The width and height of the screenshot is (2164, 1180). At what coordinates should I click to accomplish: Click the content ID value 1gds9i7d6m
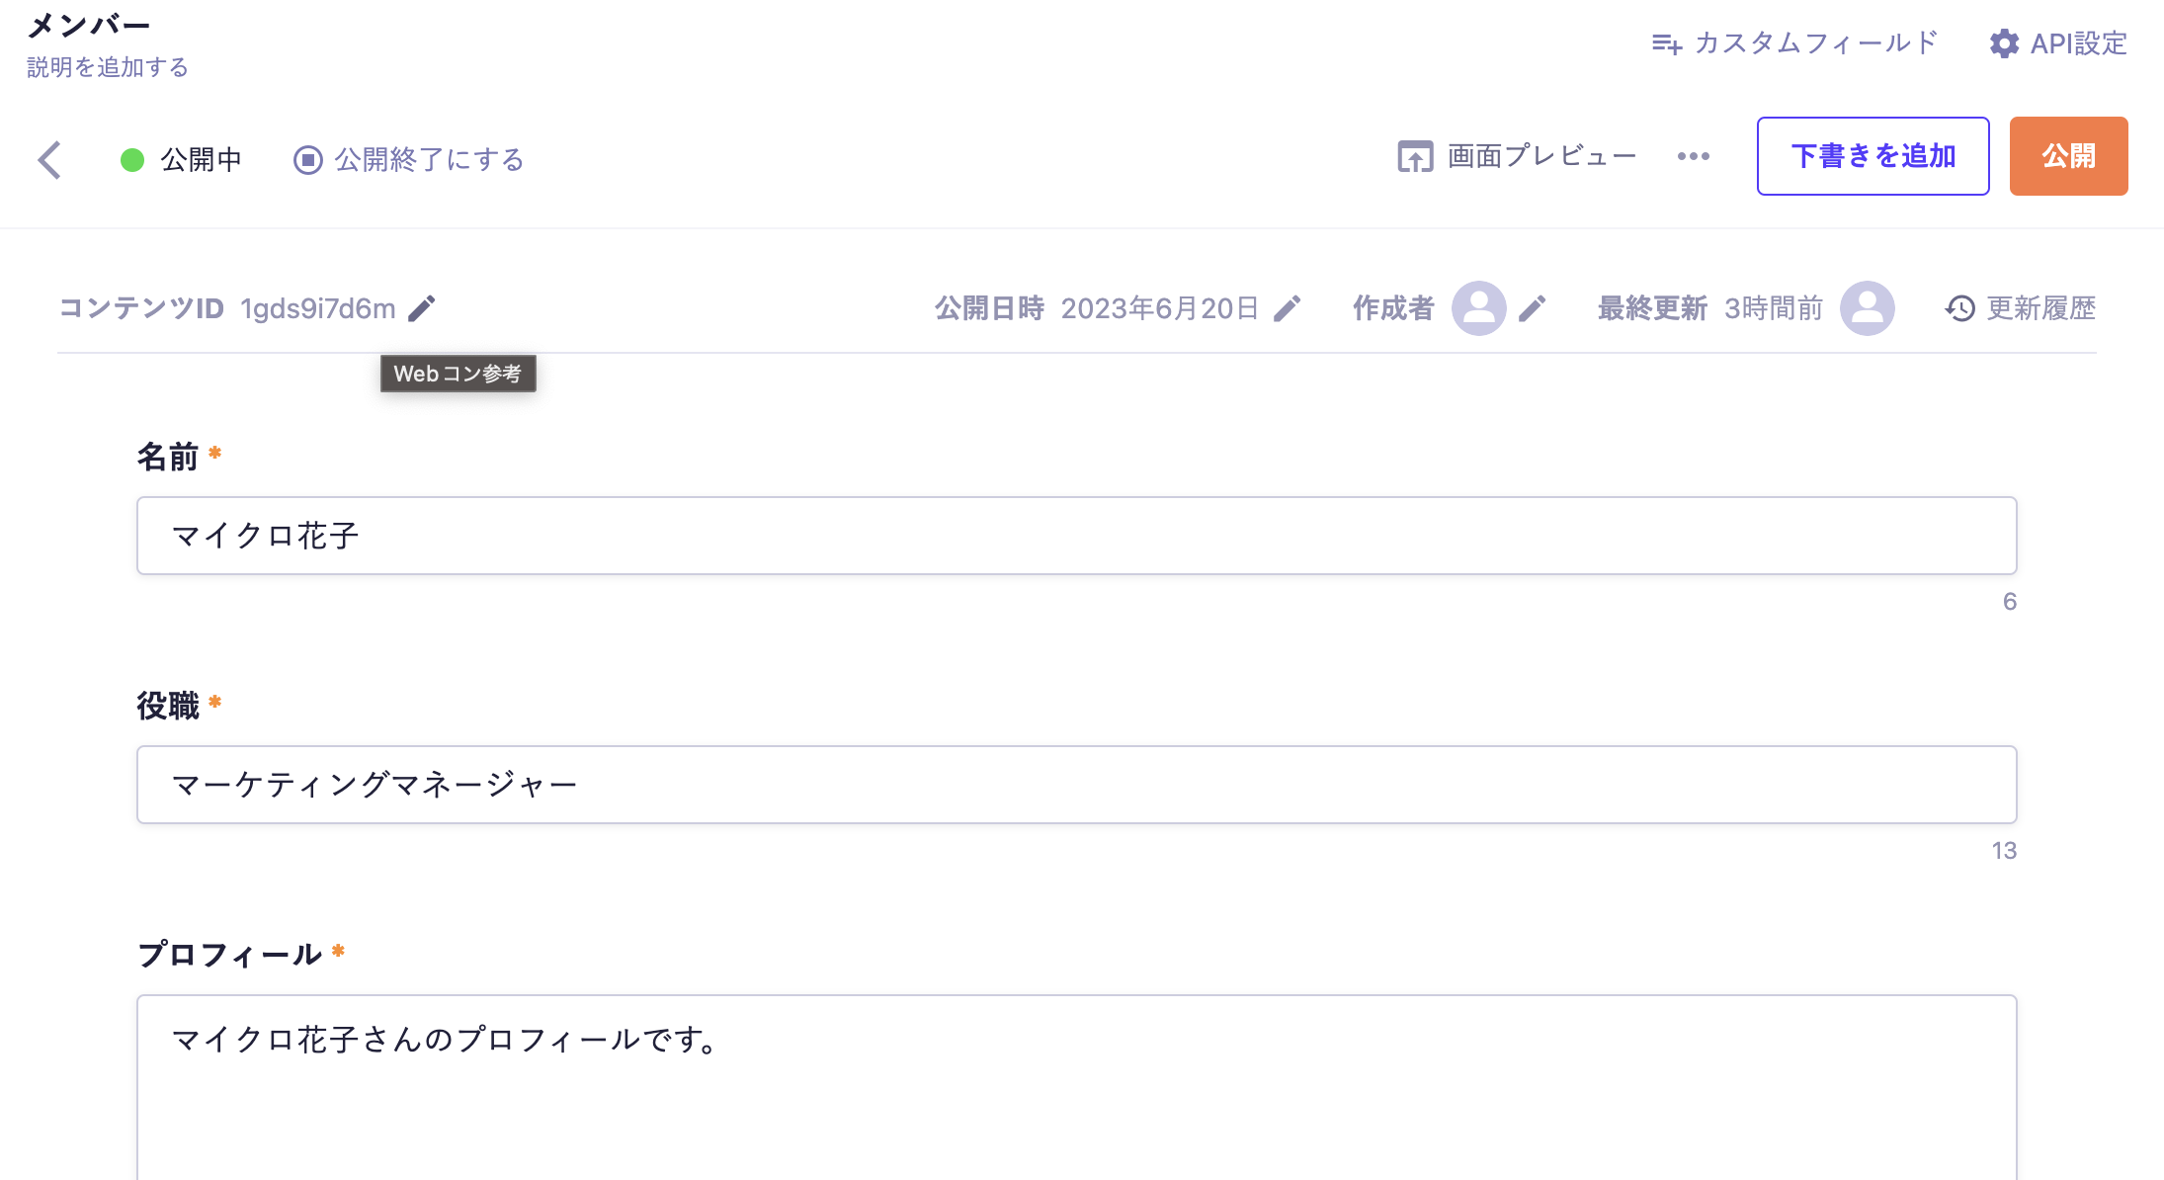tap(318, 309)
